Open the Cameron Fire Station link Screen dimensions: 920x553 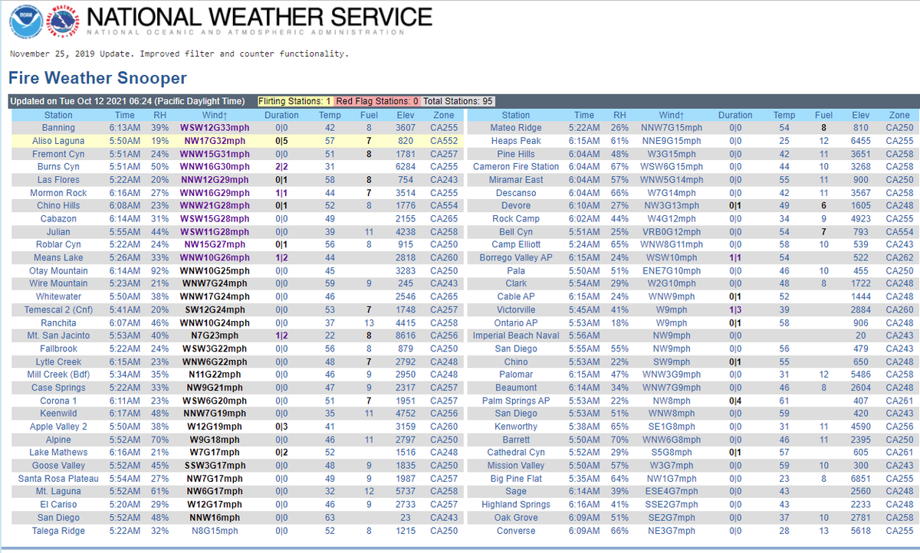516,167
